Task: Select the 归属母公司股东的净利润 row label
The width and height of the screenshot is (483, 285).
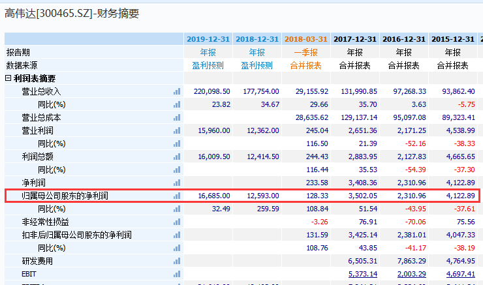Action: click(x=65, y=196)
